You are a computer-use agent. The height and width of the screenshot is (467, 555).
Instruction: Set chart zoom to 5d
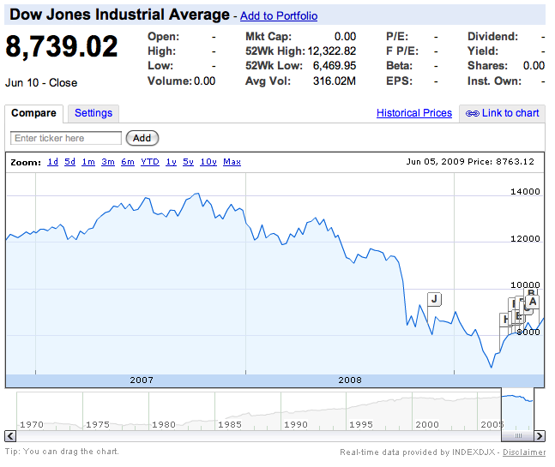[69, 162]
